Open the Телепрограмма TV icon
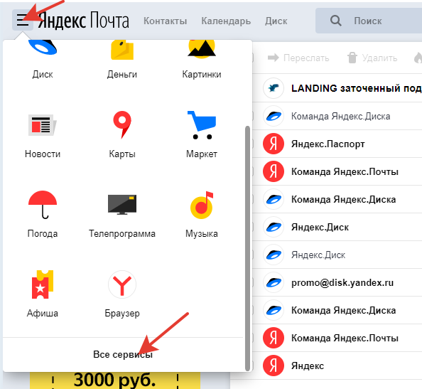 point(122,205)
